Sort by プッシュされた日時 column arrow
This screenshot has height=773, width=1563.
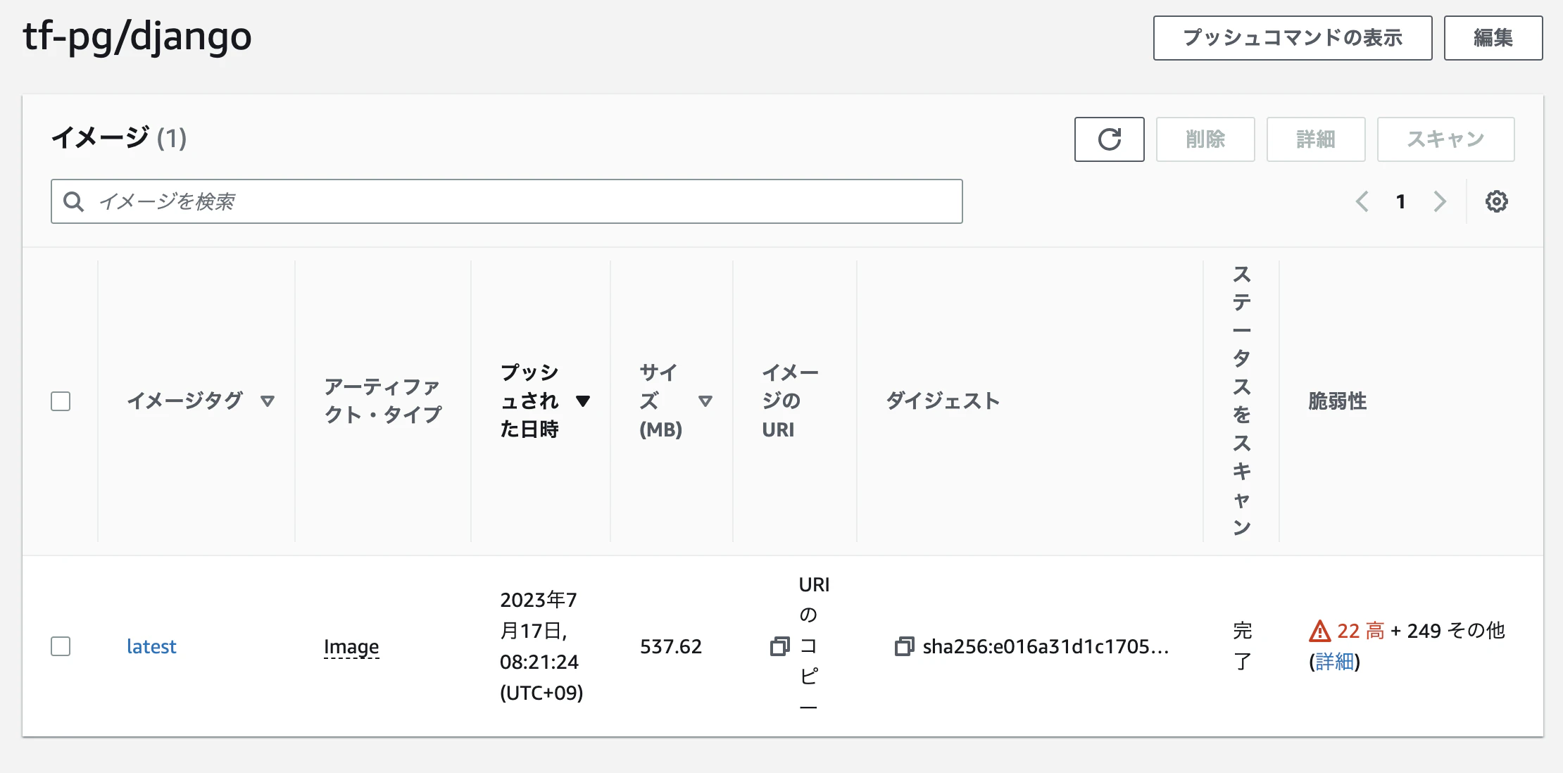582,401
